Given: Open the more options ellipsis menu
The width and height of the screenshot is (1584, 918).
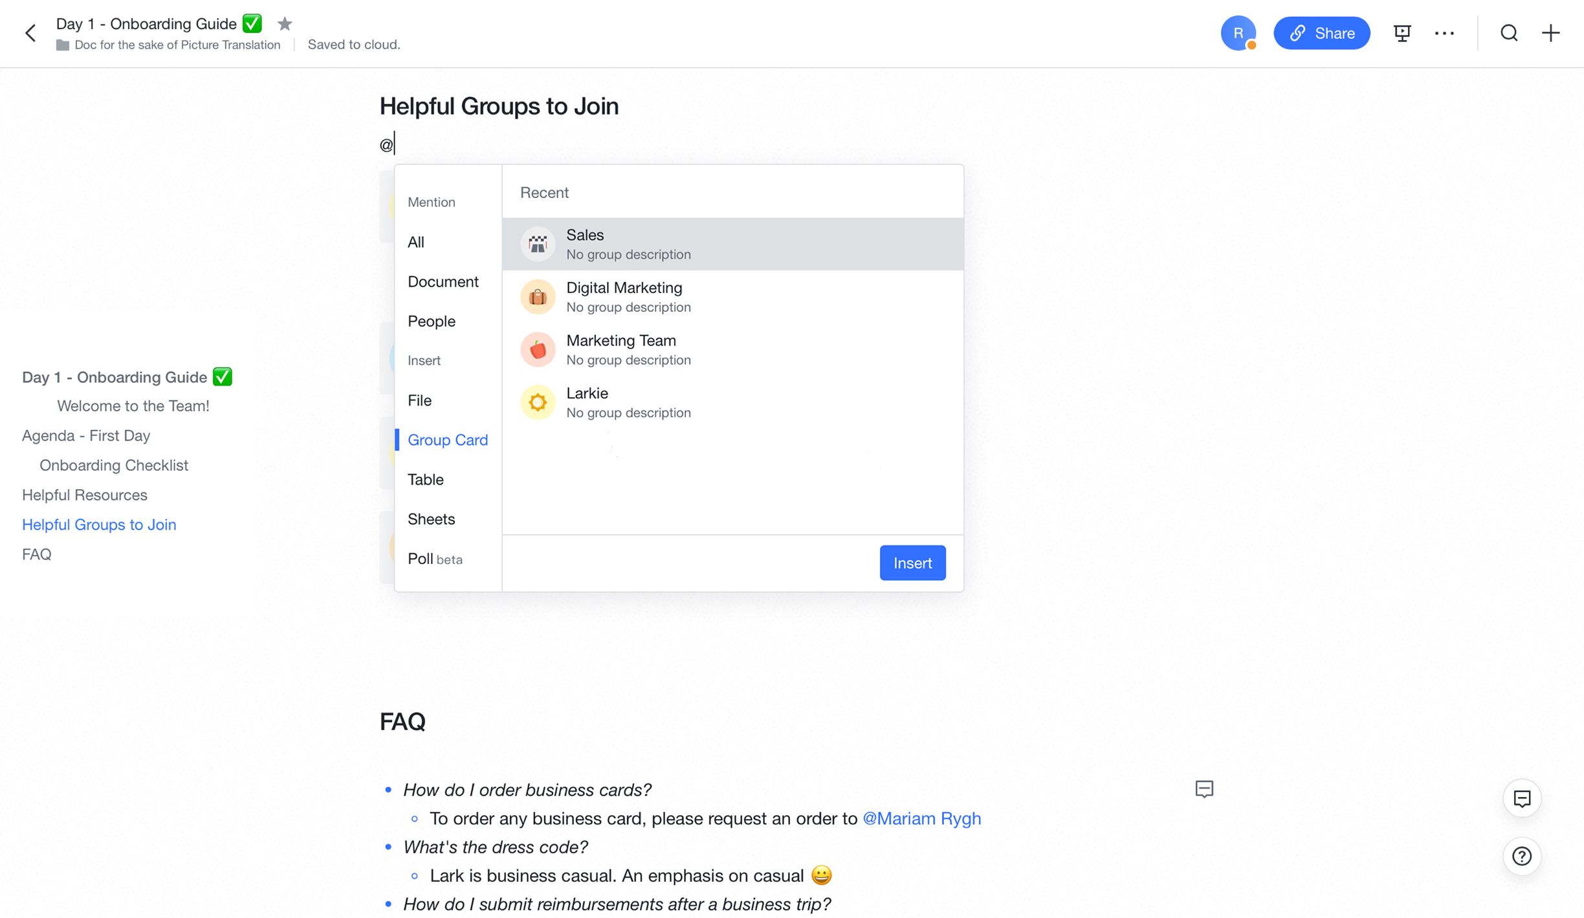Looking at the screenshot, I should [1445, 33].
